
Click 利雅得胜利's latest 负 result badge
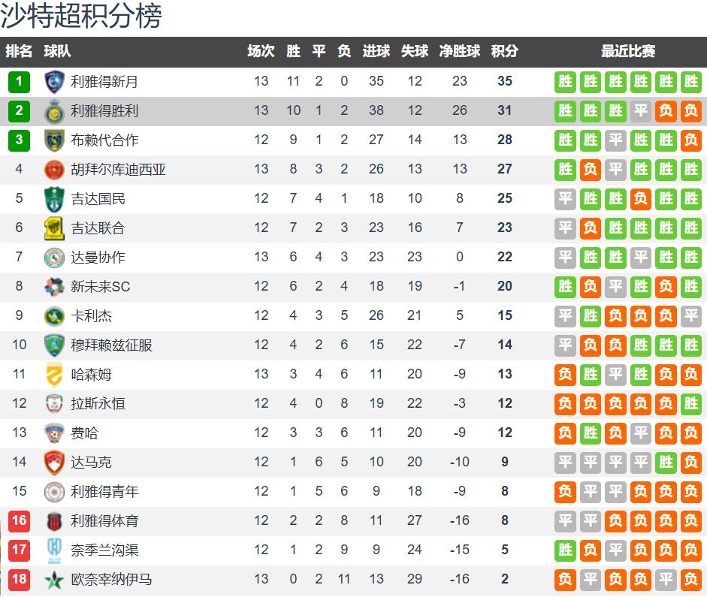pyautogui.click(x=690, y=110)
